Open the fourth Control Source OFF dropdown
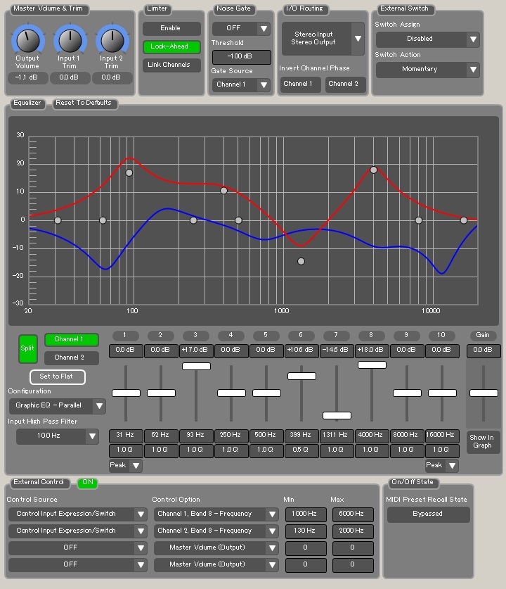This screenshot has width=506, height=589. pyautogui.click(x=77, y=565)
